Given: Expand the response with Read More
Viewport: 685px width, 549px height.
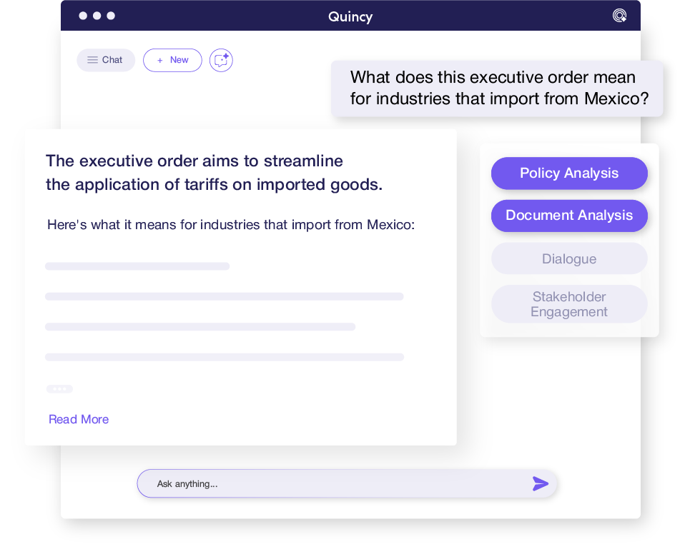Looking at the screenshot, I should click(x=79, y=419).
